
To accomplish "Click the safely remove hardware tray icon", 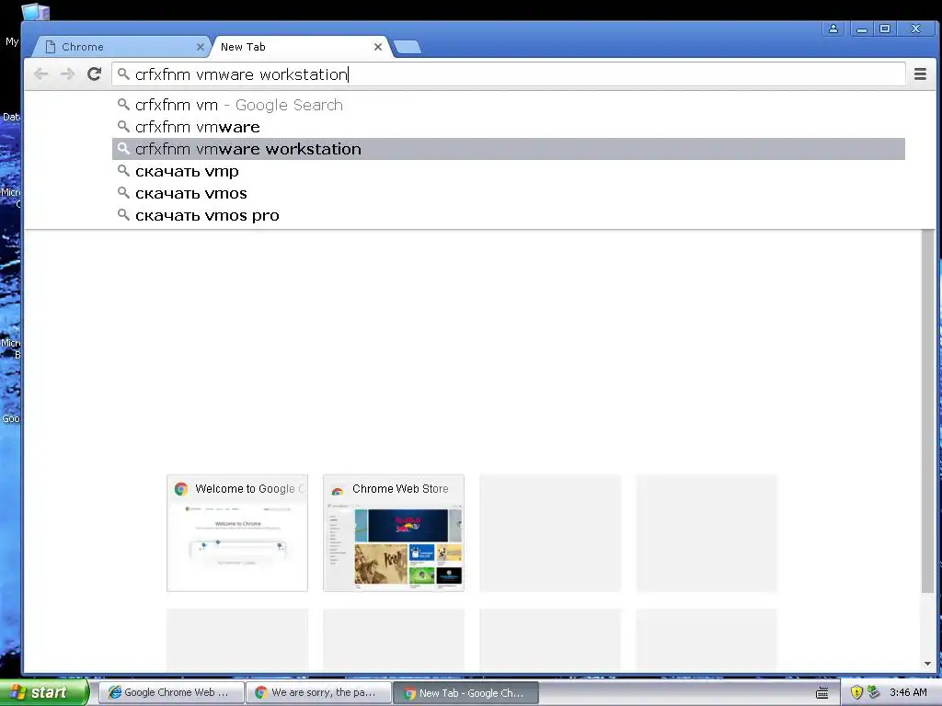I will tap(874, 692).
